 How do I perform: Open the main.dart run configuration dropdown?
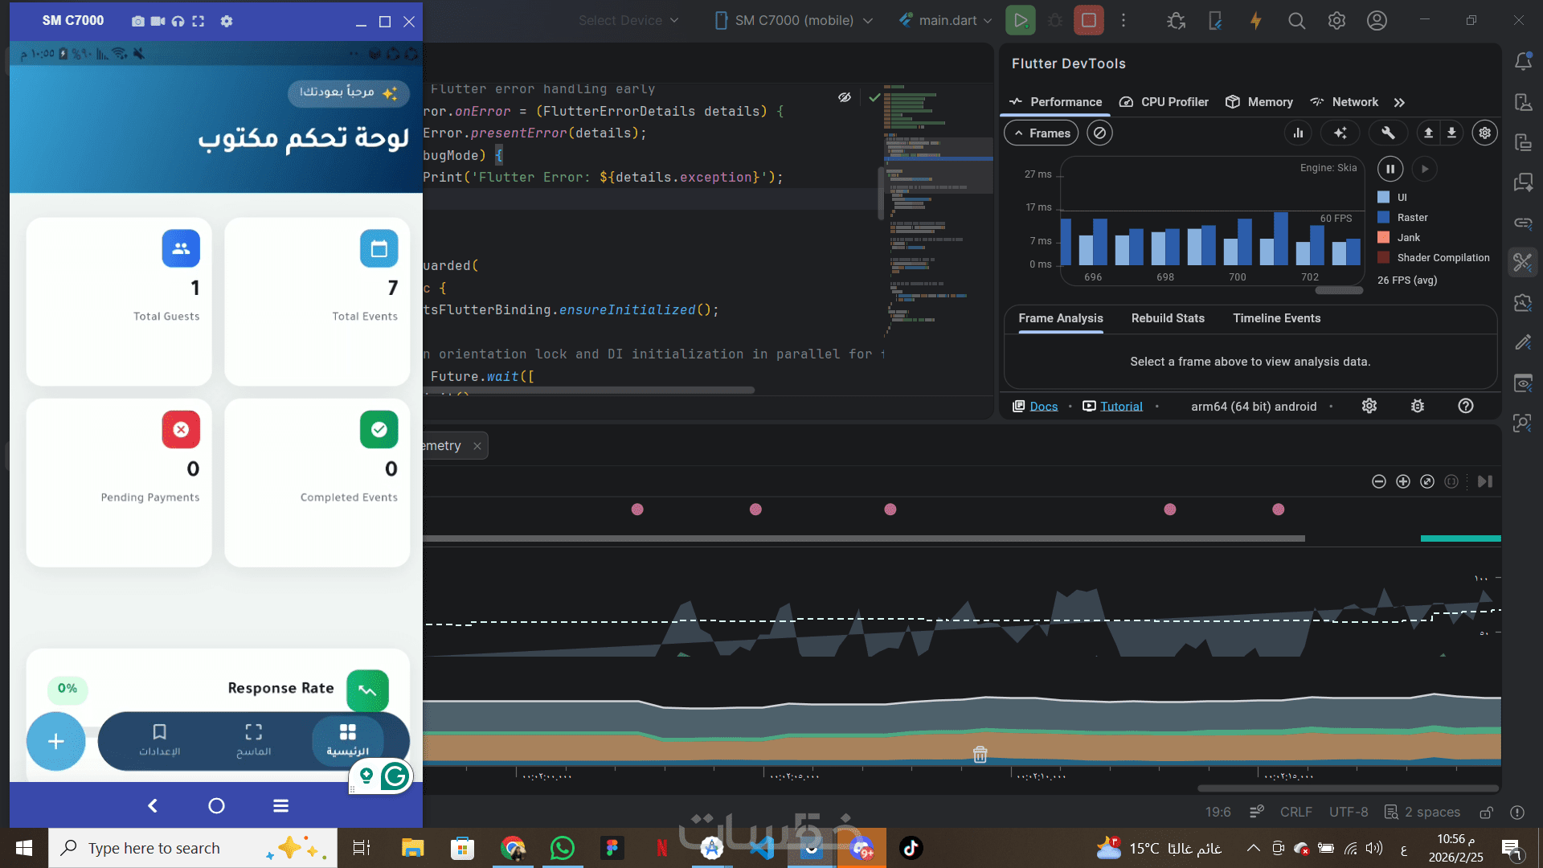click(x=946, y=20)
